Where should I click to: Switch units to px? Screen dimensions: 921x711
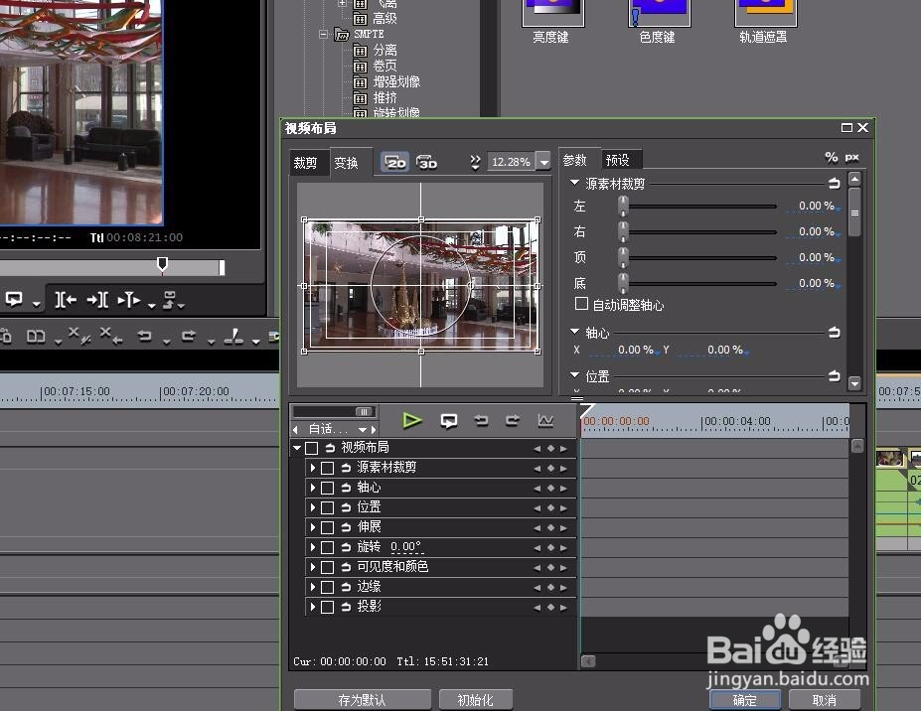[851, 158]
